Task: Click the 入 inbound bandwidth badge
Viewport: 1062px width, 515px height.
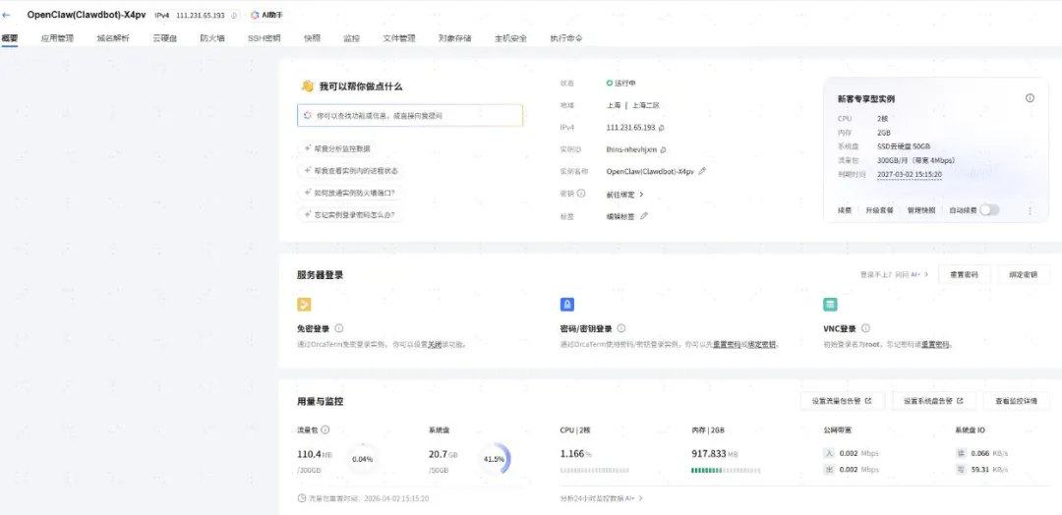Action: click(x=828, y=453)
